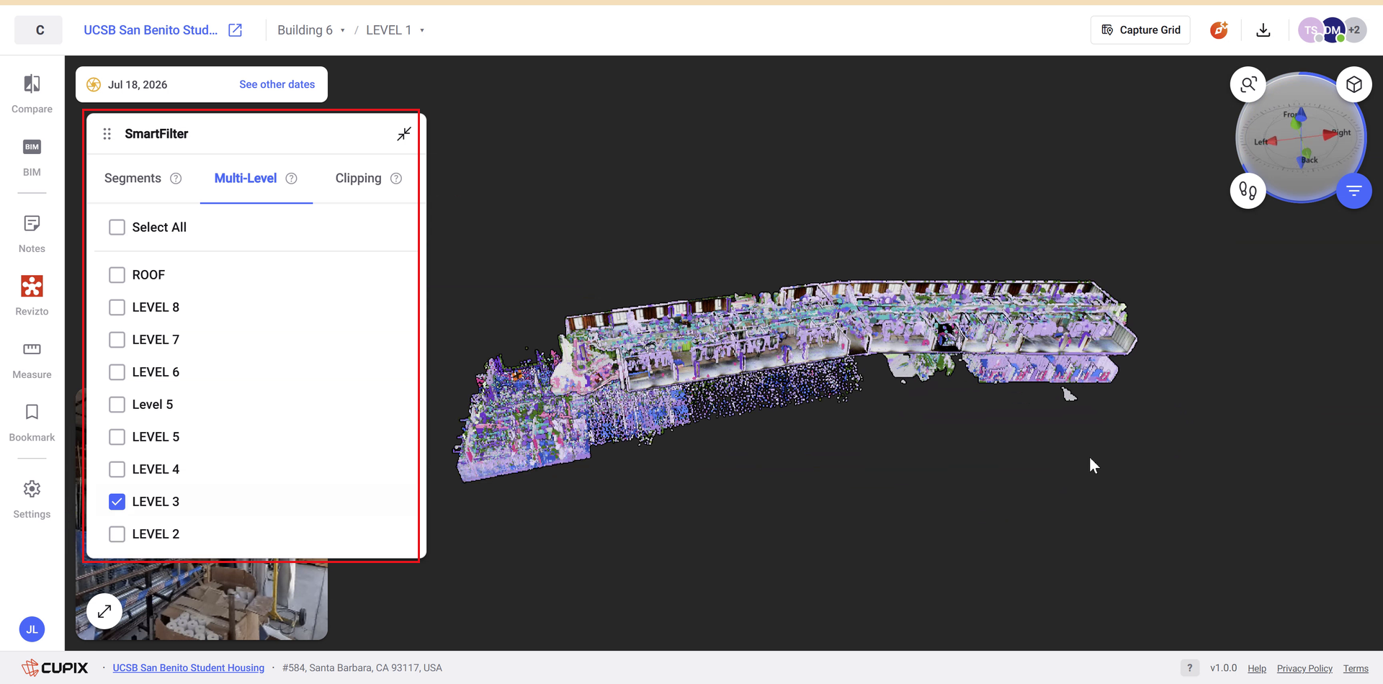Open UCSB San Benito Student Housing footer link
Viewport: 1383px width, 684px height.
[189, 668]
